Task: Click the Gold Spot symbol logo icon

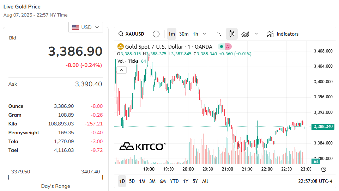Action: pyautogui.click(x=121, y=47)
